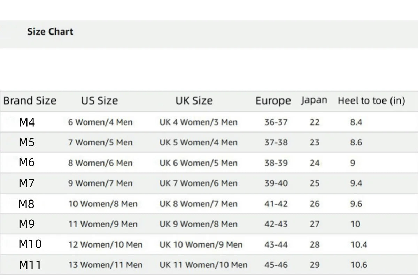
Task: Click the M11 brand size cell
Action: (x=30, y=265)
